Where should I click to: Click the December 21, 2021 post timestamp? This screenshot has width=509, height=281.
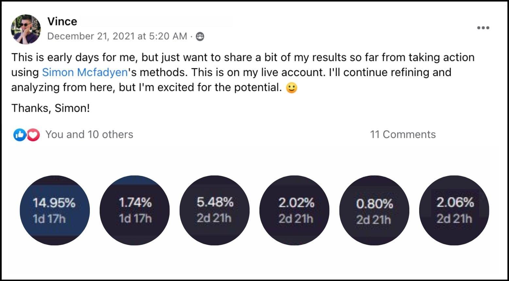point(117,36)
